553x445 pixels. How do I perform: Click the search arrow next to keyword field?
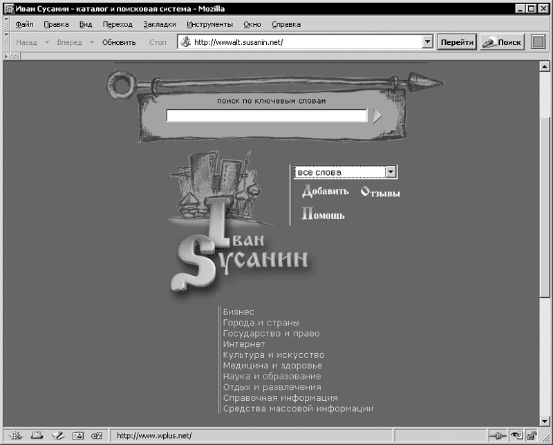click(377, 116)
